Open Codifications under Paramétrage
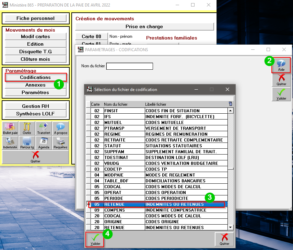The image size is (293, 250). point(35,77)
